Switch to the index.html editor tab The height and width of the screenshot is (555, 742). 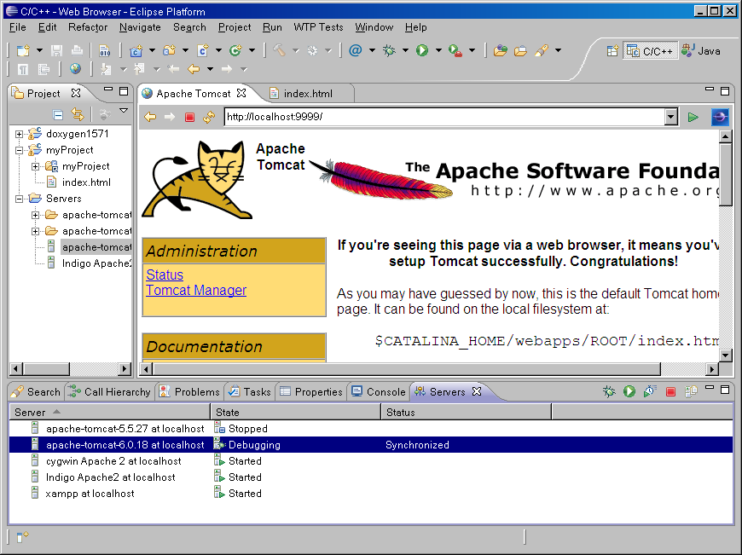click(307, 94)
